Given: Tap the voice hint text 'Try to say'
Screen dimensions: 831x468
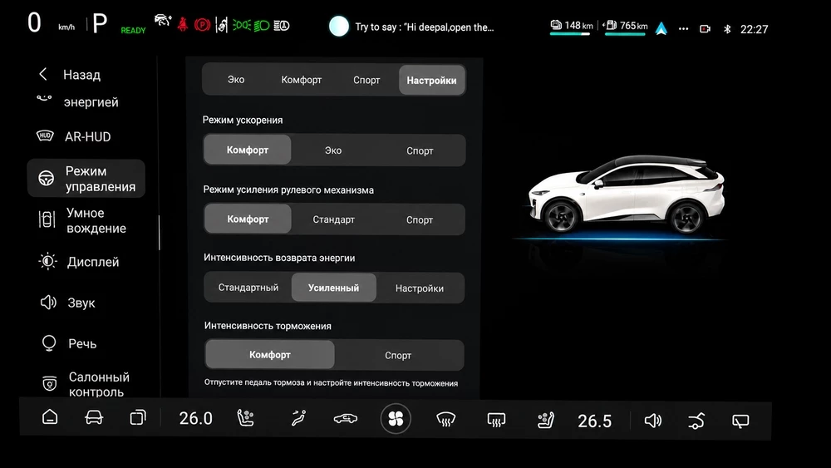Looking at the screenshot, I should (425, 27).
